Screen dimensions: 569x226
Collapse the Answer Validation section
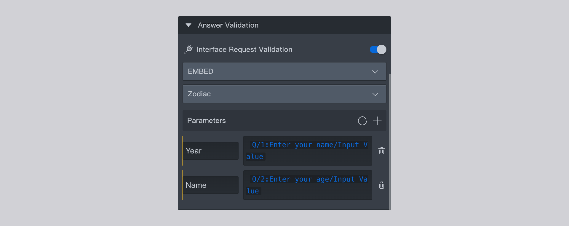coord(188,25)
